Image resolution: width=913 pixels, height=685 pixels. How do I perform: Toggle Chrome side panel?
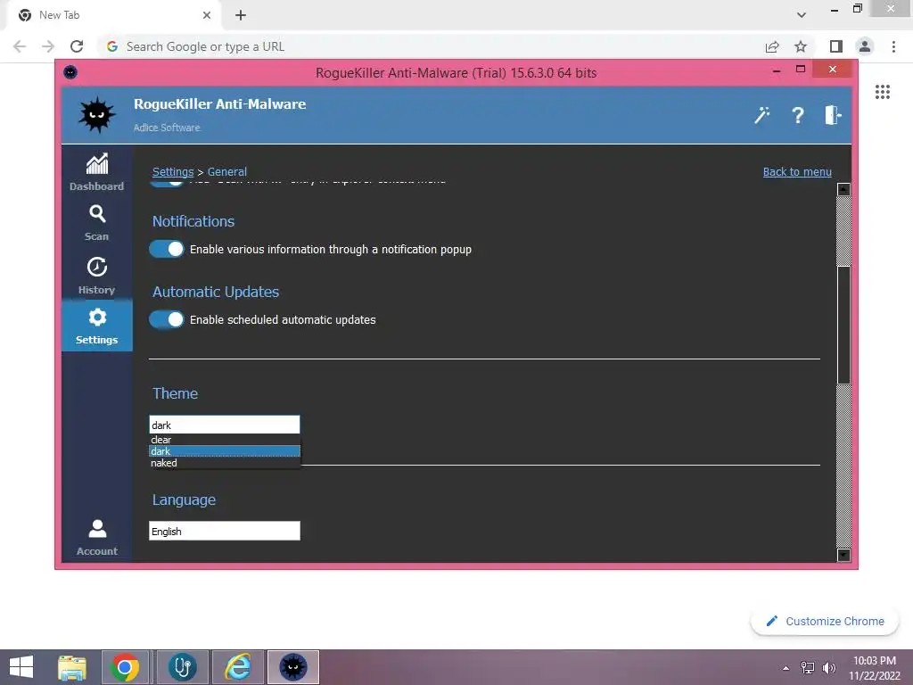coord(836,46)
